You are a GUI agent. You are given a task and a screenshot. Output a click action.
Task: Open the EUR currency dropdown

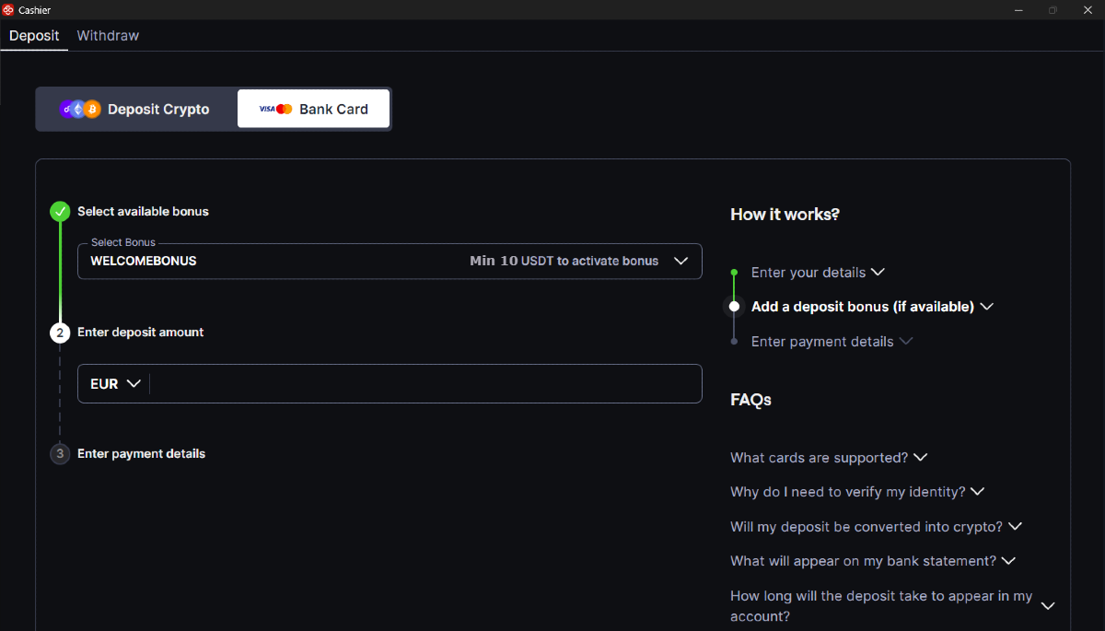click(x=115, y=384)
